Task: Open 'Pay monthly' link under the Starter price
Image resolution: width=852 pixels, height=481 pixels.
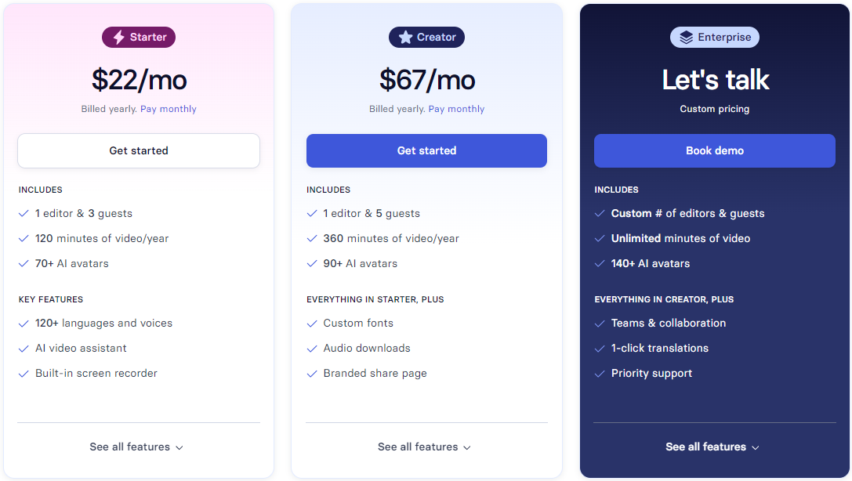Action: (168, 109)
